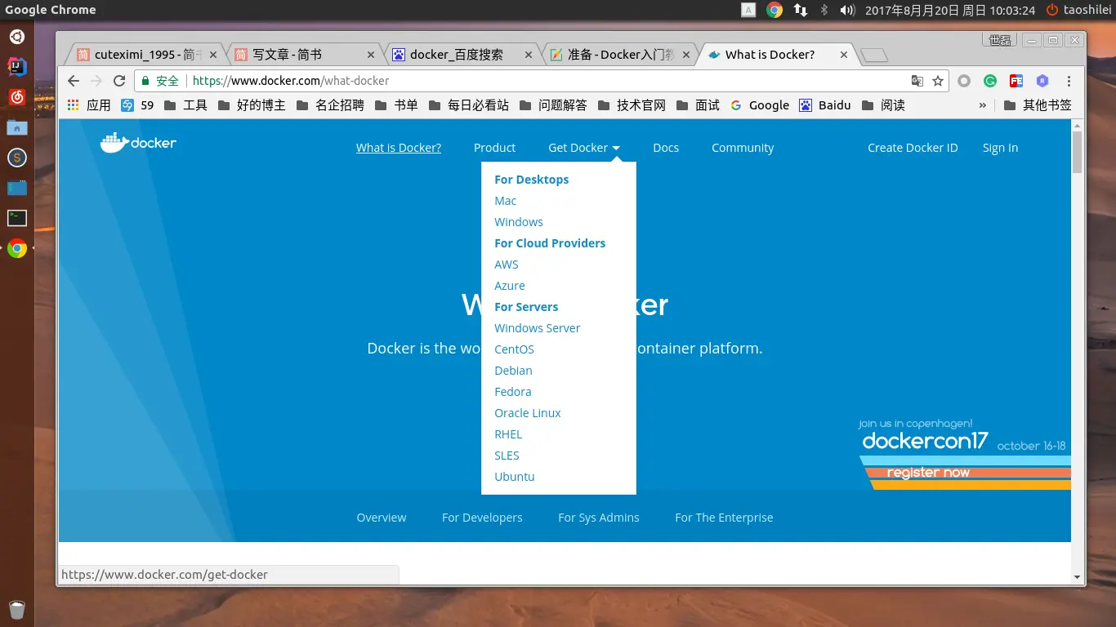The width and height of the screenshot is (1116, 627).
Task: Open the Trash in the launcher
Action: [17, 609]
